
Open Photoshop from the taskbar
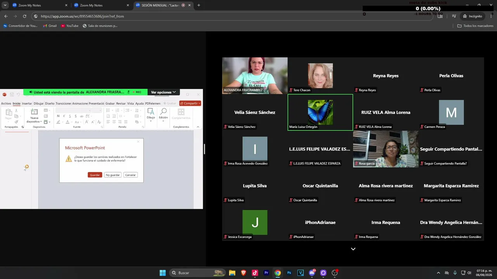(x=289, y=273)
